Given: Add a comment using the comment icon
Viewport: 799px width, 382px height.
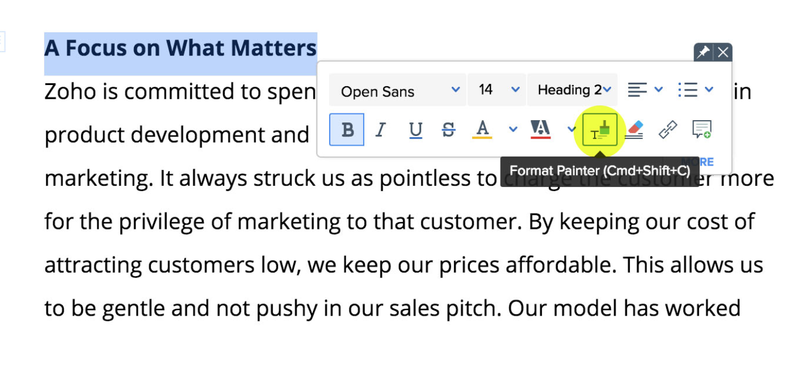Looking at the screenshot, I should 702,130.
